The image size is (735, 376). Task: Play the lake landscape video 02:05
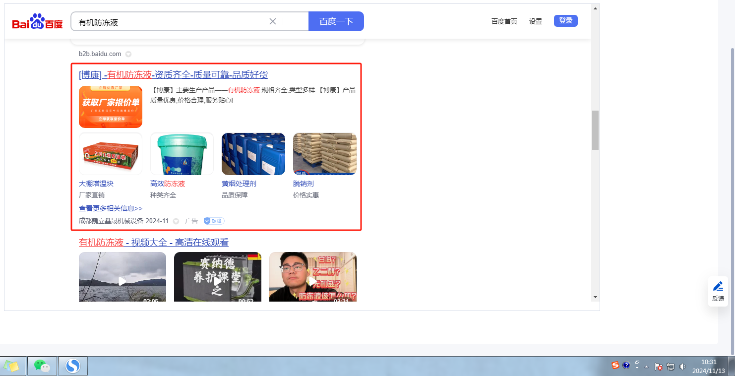122,277
